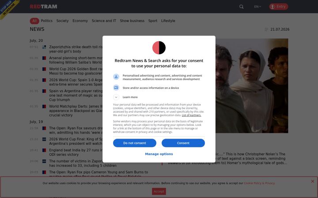318x198 pixels.
Task: Open the featured movie still image
Action: 252,86
